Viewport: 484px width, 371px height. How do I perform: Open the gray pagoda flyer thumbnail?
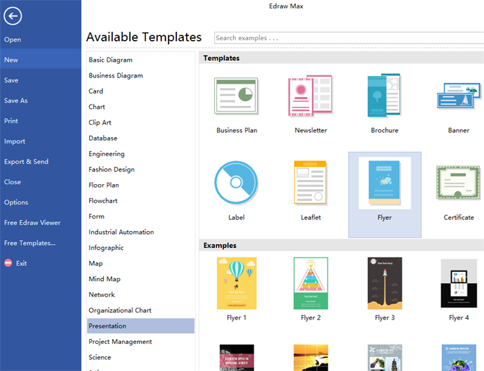pyautogui.click(x=385, y=358)
